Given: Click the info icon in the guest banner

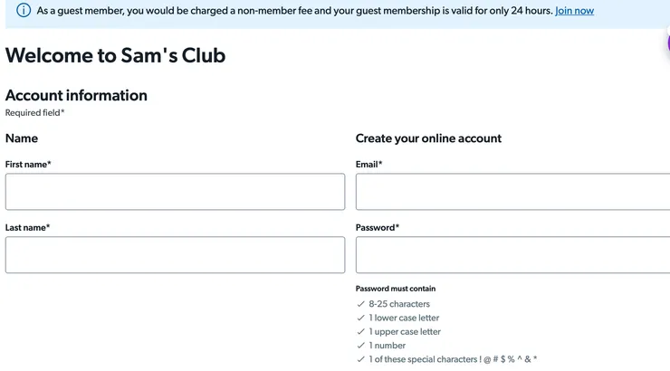Looking at the screenshot, I should [x=24, y=11].
